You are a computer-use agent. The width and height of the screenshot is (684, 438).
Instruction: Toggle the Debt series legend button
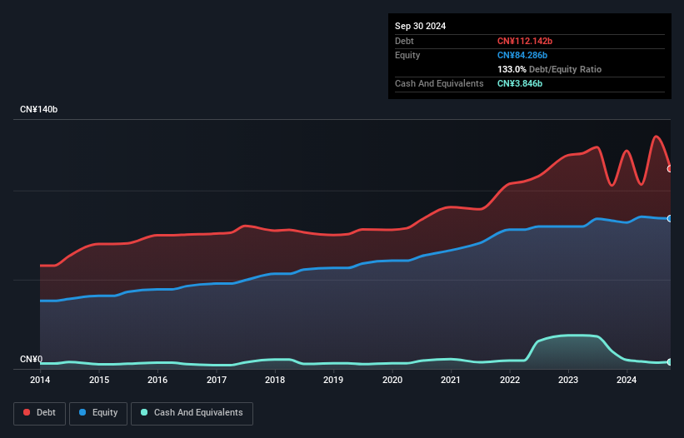(x=40, y=413)
